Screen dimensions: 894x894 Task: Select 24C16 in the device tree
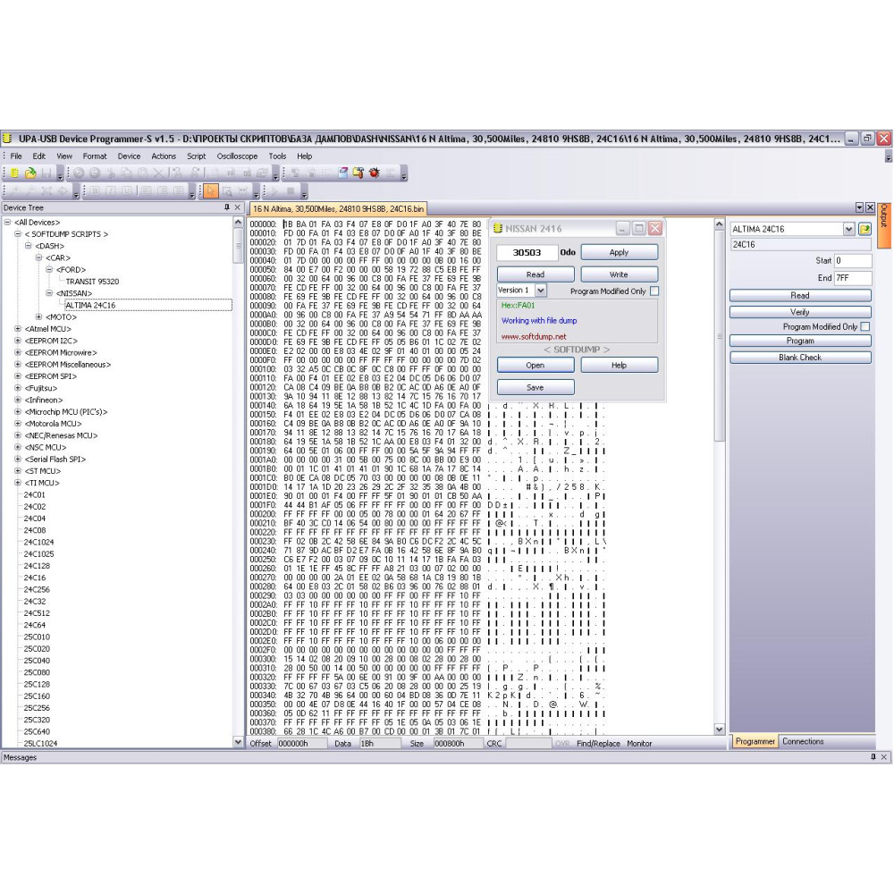[x=35, y=578]
